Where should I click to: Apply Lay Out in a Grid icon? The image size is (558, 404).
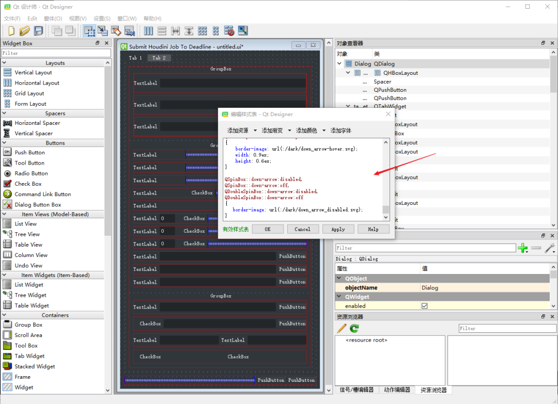[x=202, y=31]
